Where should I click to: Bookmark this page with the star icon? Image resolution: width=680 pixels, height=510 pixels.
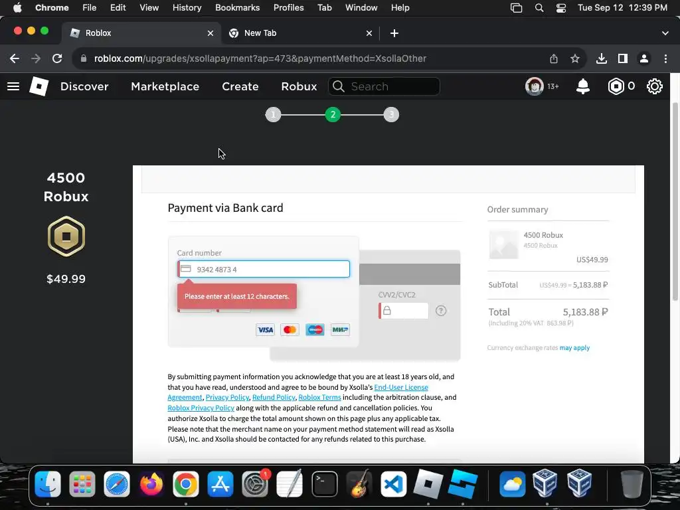click(575, 58)
